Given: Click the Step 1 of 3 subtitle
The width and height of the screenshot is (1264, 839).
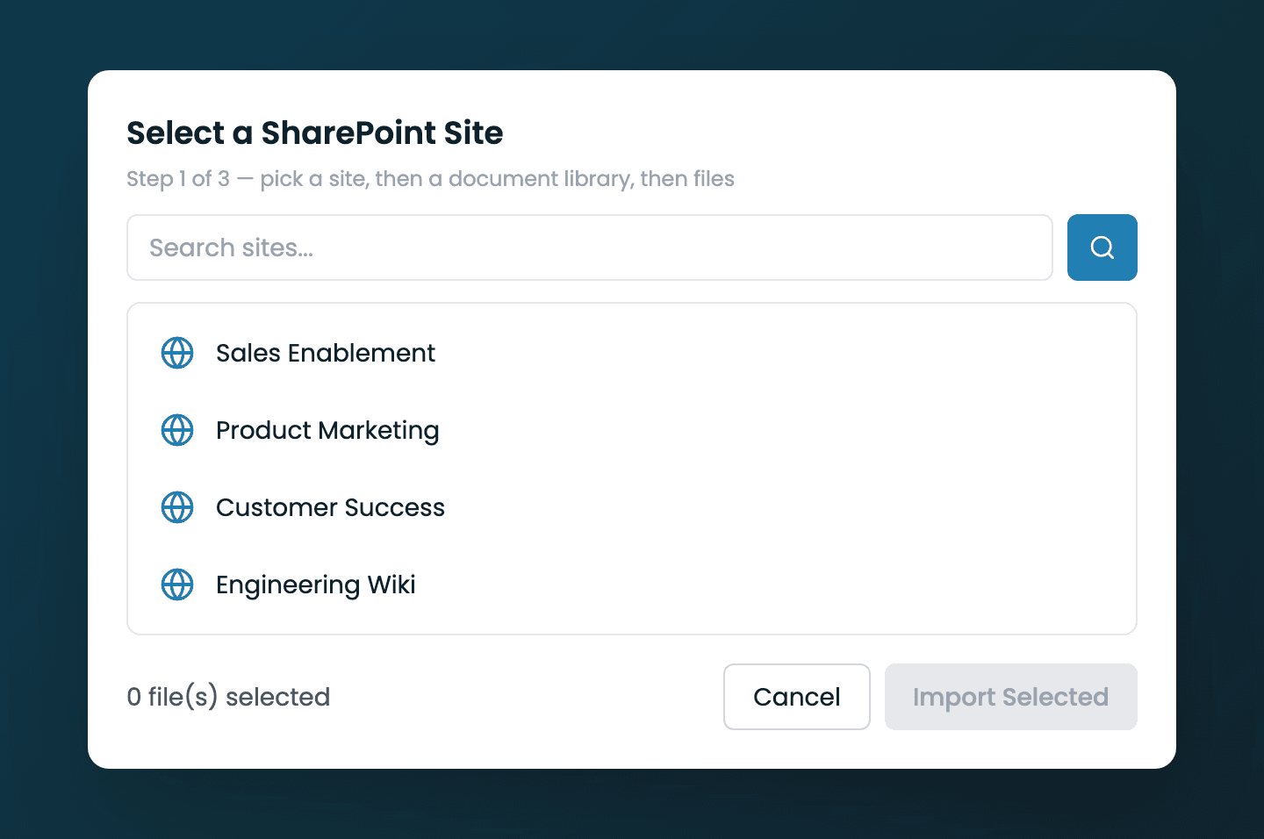Looking at the screenshot, I should click(x=430, y=179).
